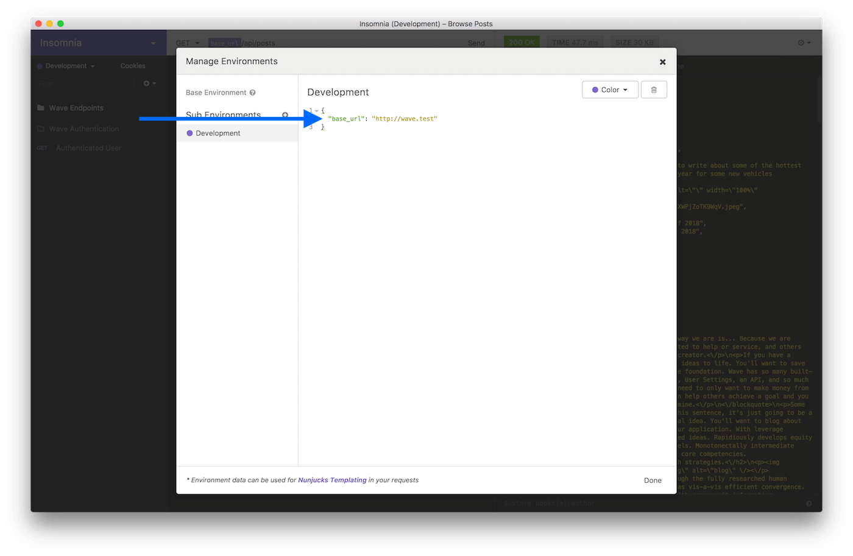Click the Base Environment help icon
Viewport: 853px width, 556px height.
(x=252, y=93)
